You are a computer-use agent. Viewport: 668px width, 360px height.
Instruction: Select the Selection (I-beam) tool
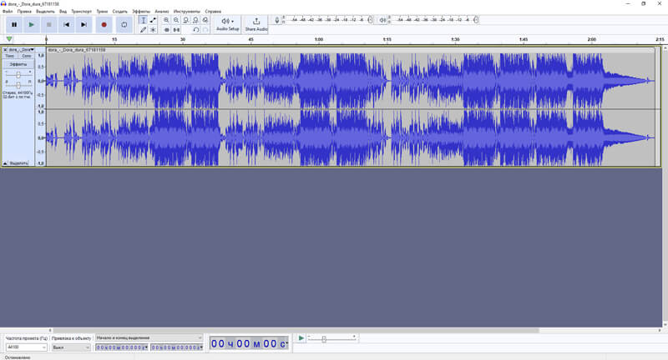point(143,20)
